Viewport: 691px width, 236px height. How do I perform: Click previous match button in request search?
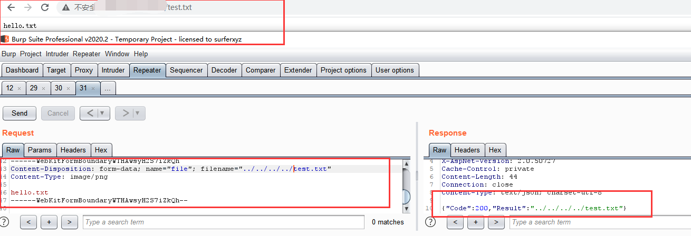click(28, 222)
